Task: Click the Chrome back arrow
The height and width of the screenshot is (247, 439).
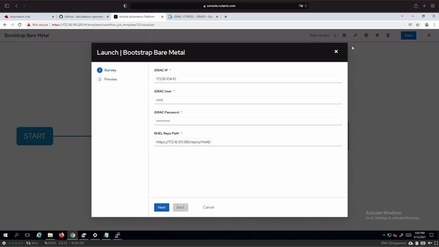Action: [5, 25]
